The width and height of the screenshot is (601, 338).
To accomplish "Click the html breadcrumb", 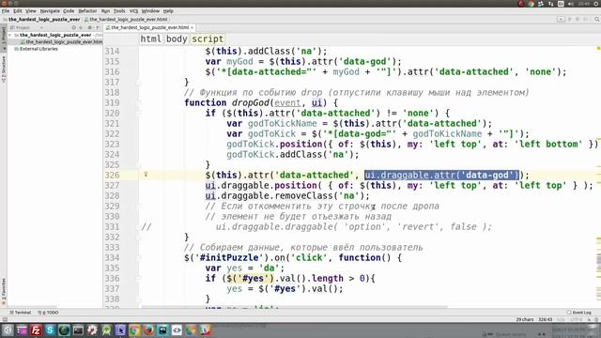I will [150, 38].
